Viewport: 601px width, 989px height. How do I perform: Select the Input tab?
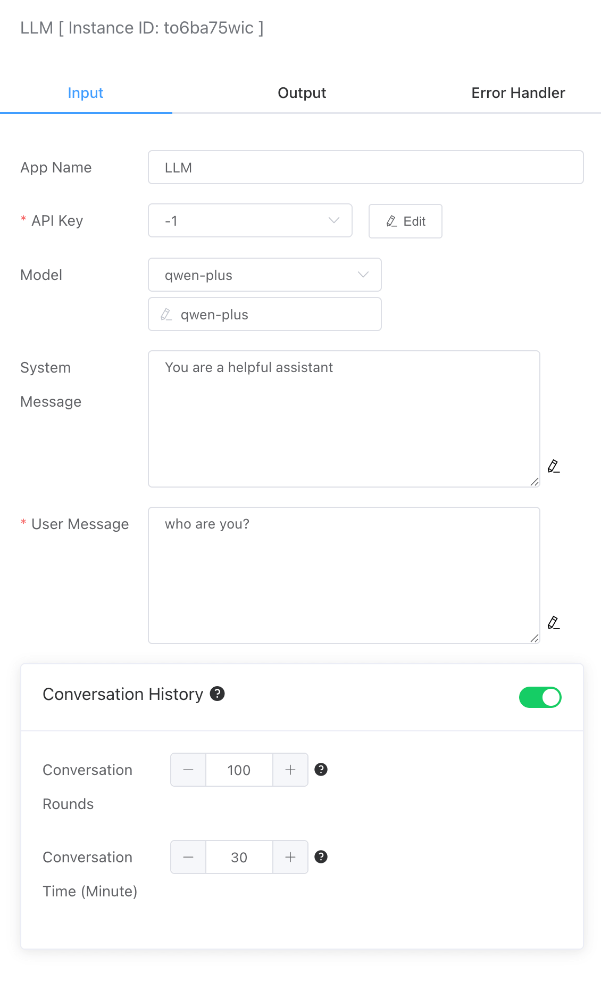(86, 93)
